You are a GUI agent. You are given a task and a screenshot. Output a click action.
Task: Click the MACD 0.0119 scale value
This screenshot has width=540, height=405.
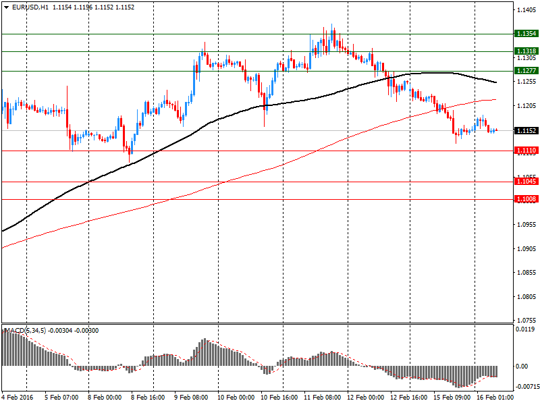[x=525, y=329]
